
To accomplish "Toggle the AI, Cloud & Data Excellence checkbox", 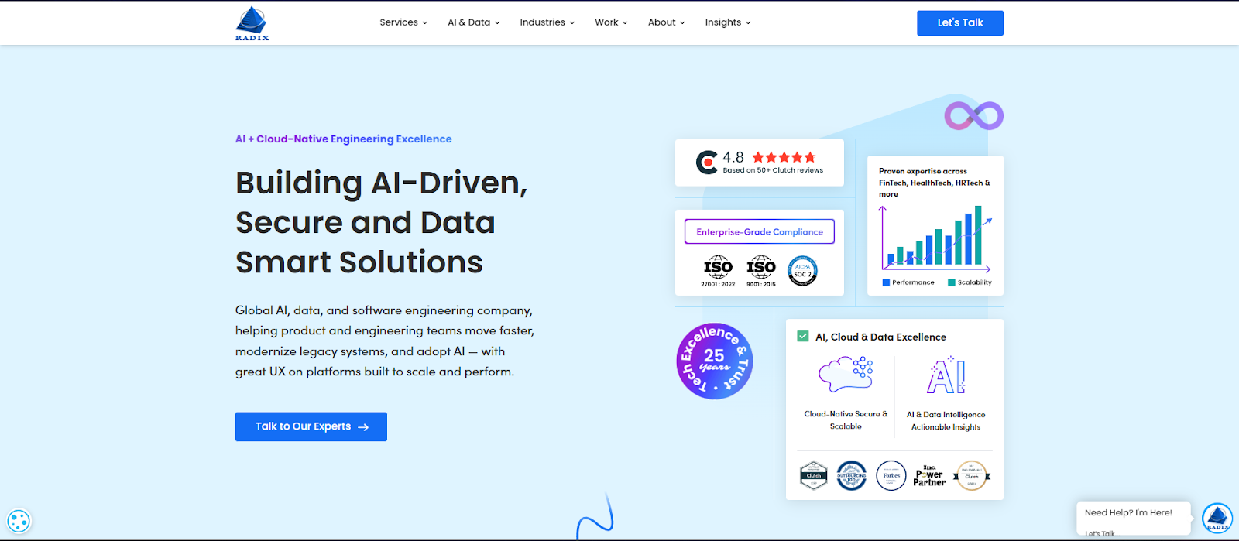I will click(x=803, y=337).
